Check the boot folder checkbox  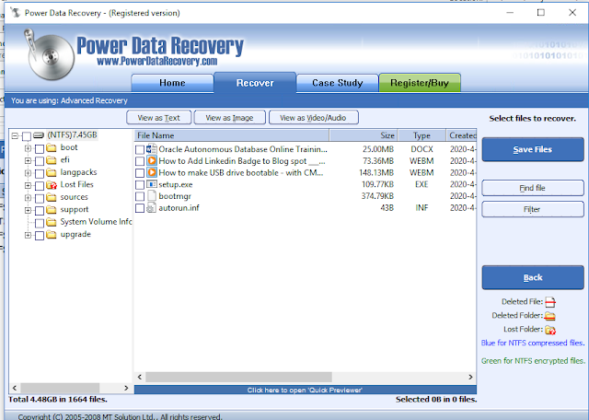(x=40, y=148)
